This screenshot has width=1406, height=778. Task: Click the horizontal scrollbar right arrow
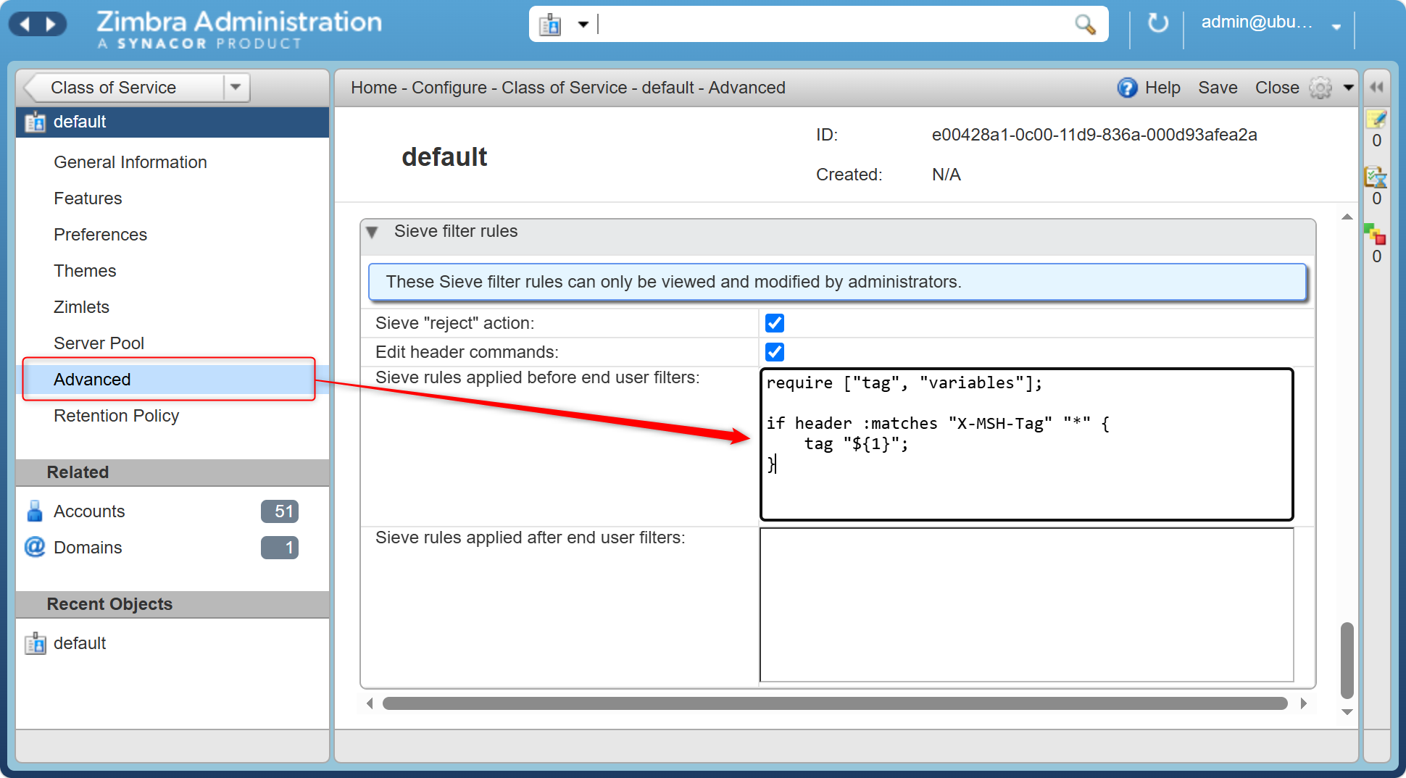click(x=1304, y=703)
